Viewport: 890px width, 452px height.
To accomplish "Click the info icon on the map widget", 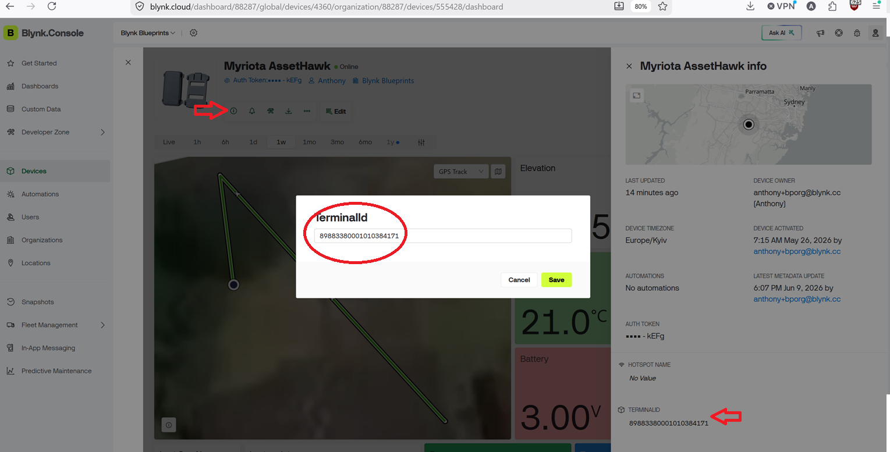I will click(x=169, y=425).
